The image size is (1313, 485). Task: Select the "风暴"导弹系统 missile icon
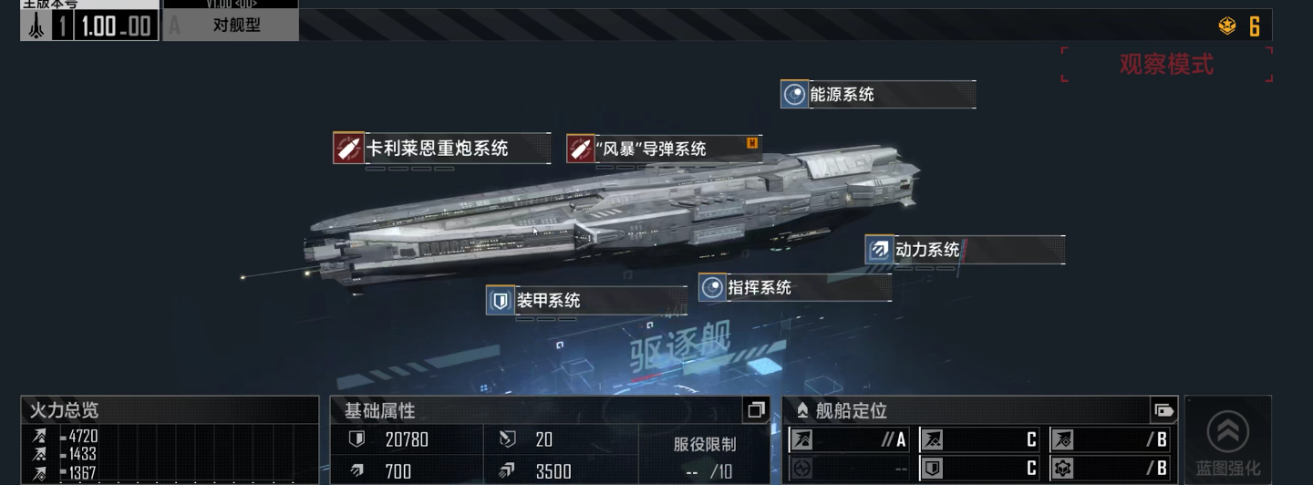[581, 148]
